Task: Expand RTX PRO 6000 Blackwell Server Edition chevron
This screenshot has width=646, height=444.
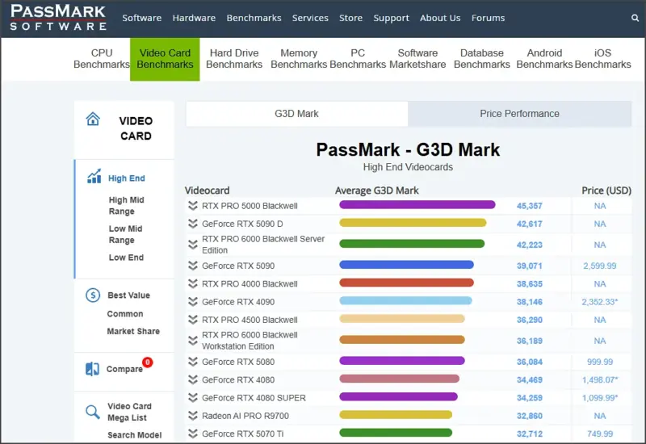Action: point(193,245)
